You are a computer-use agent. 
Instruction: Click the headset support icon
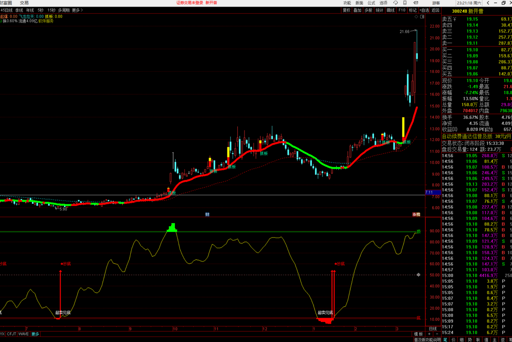click(396, 3)
